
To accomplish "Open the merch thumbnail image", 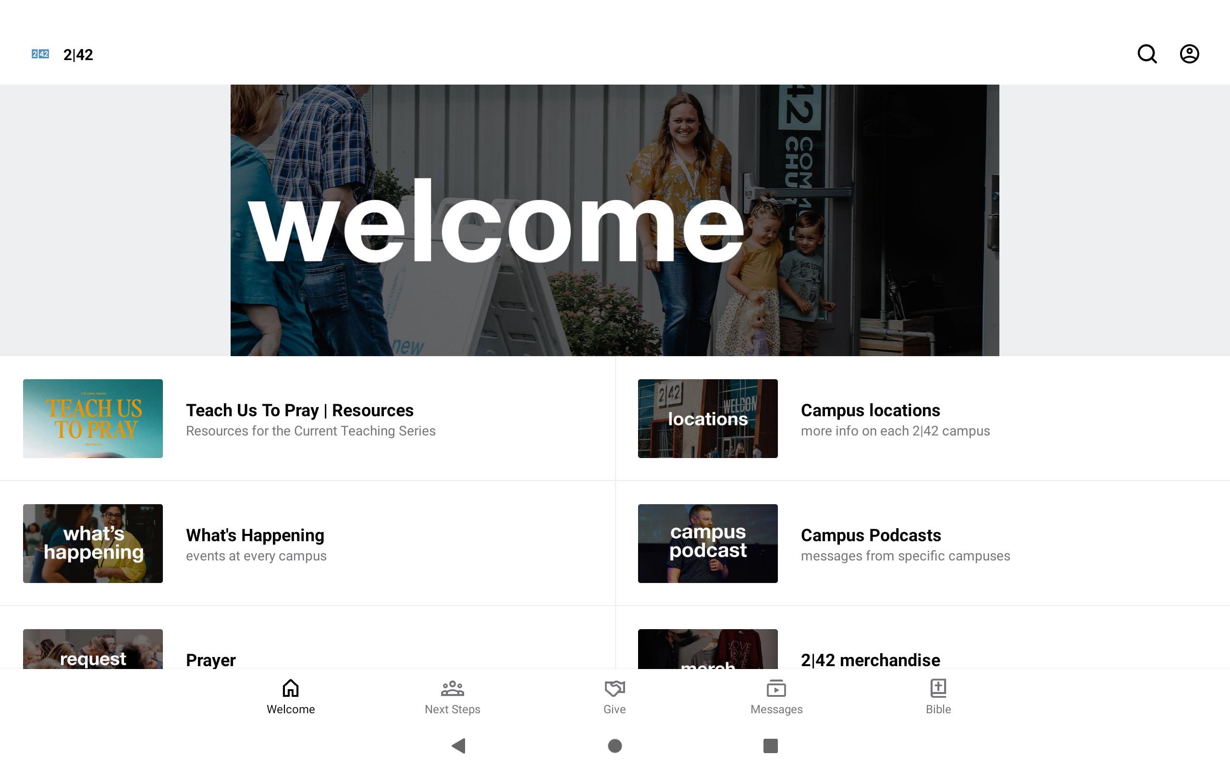I will click(708, 649).
